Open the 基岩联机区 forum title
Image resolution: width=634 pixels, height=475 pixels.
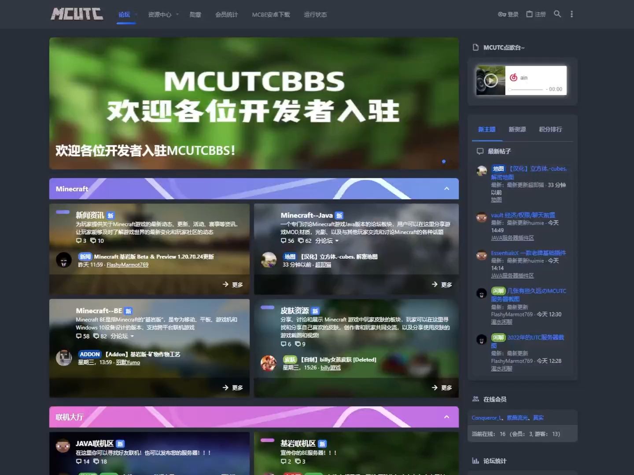tap(298, 443)
